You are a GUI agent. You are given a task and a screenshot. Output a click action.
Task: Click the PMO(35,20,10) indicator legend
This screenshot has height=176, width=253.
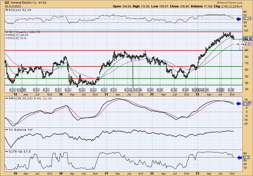tap(29, 98)
